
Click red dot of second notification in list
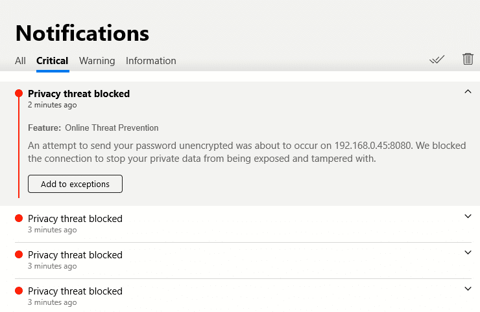point(19,219)
